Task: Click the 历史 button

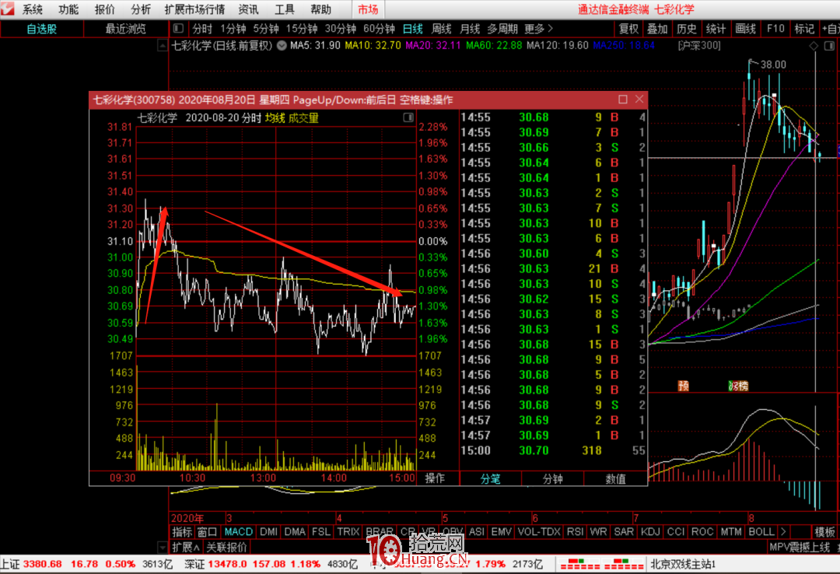Action: 686,29
